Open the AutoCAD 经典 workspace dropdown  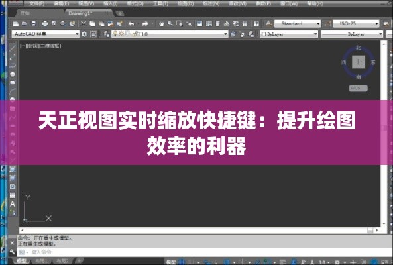(x=45, y=34)
